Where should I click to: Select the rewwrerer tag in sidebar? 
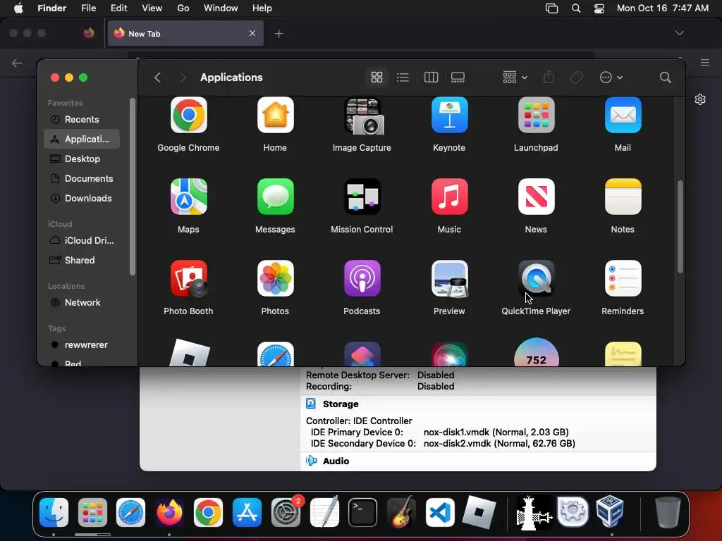[x=82, y=345]
